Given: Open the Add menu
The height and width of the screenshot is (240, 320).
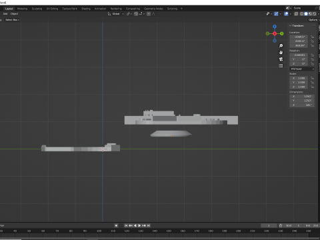Looking at the screenshot, I should click(5, 14).
